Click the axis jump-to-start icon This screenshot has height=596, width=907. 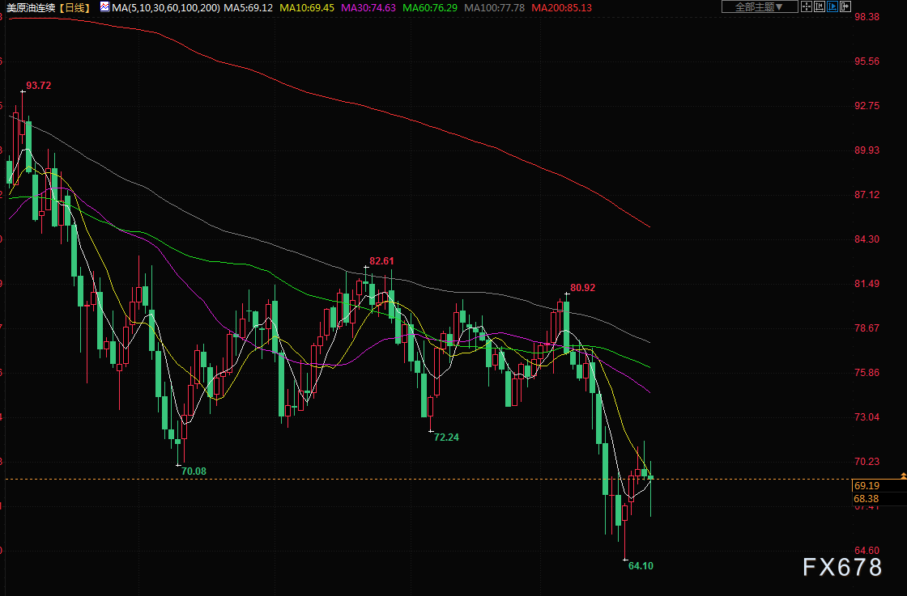(819, 7)
